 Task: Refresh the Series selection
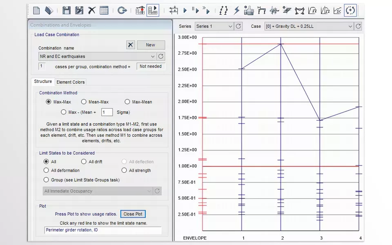(x=238, y=26)
